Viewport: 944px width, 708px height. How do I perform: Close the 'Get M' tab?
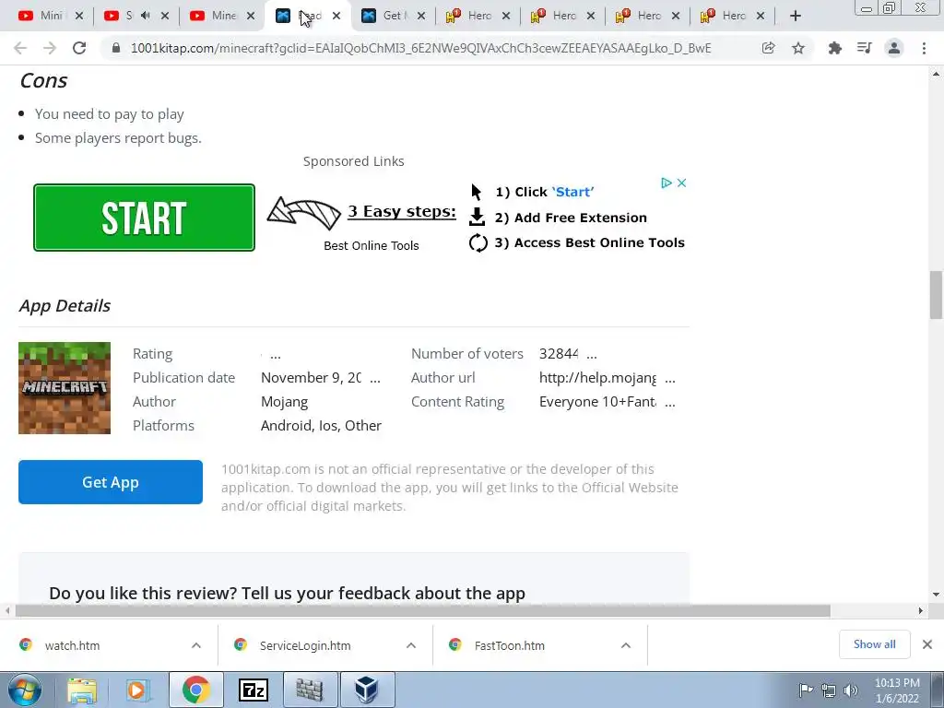coord(420,16)
